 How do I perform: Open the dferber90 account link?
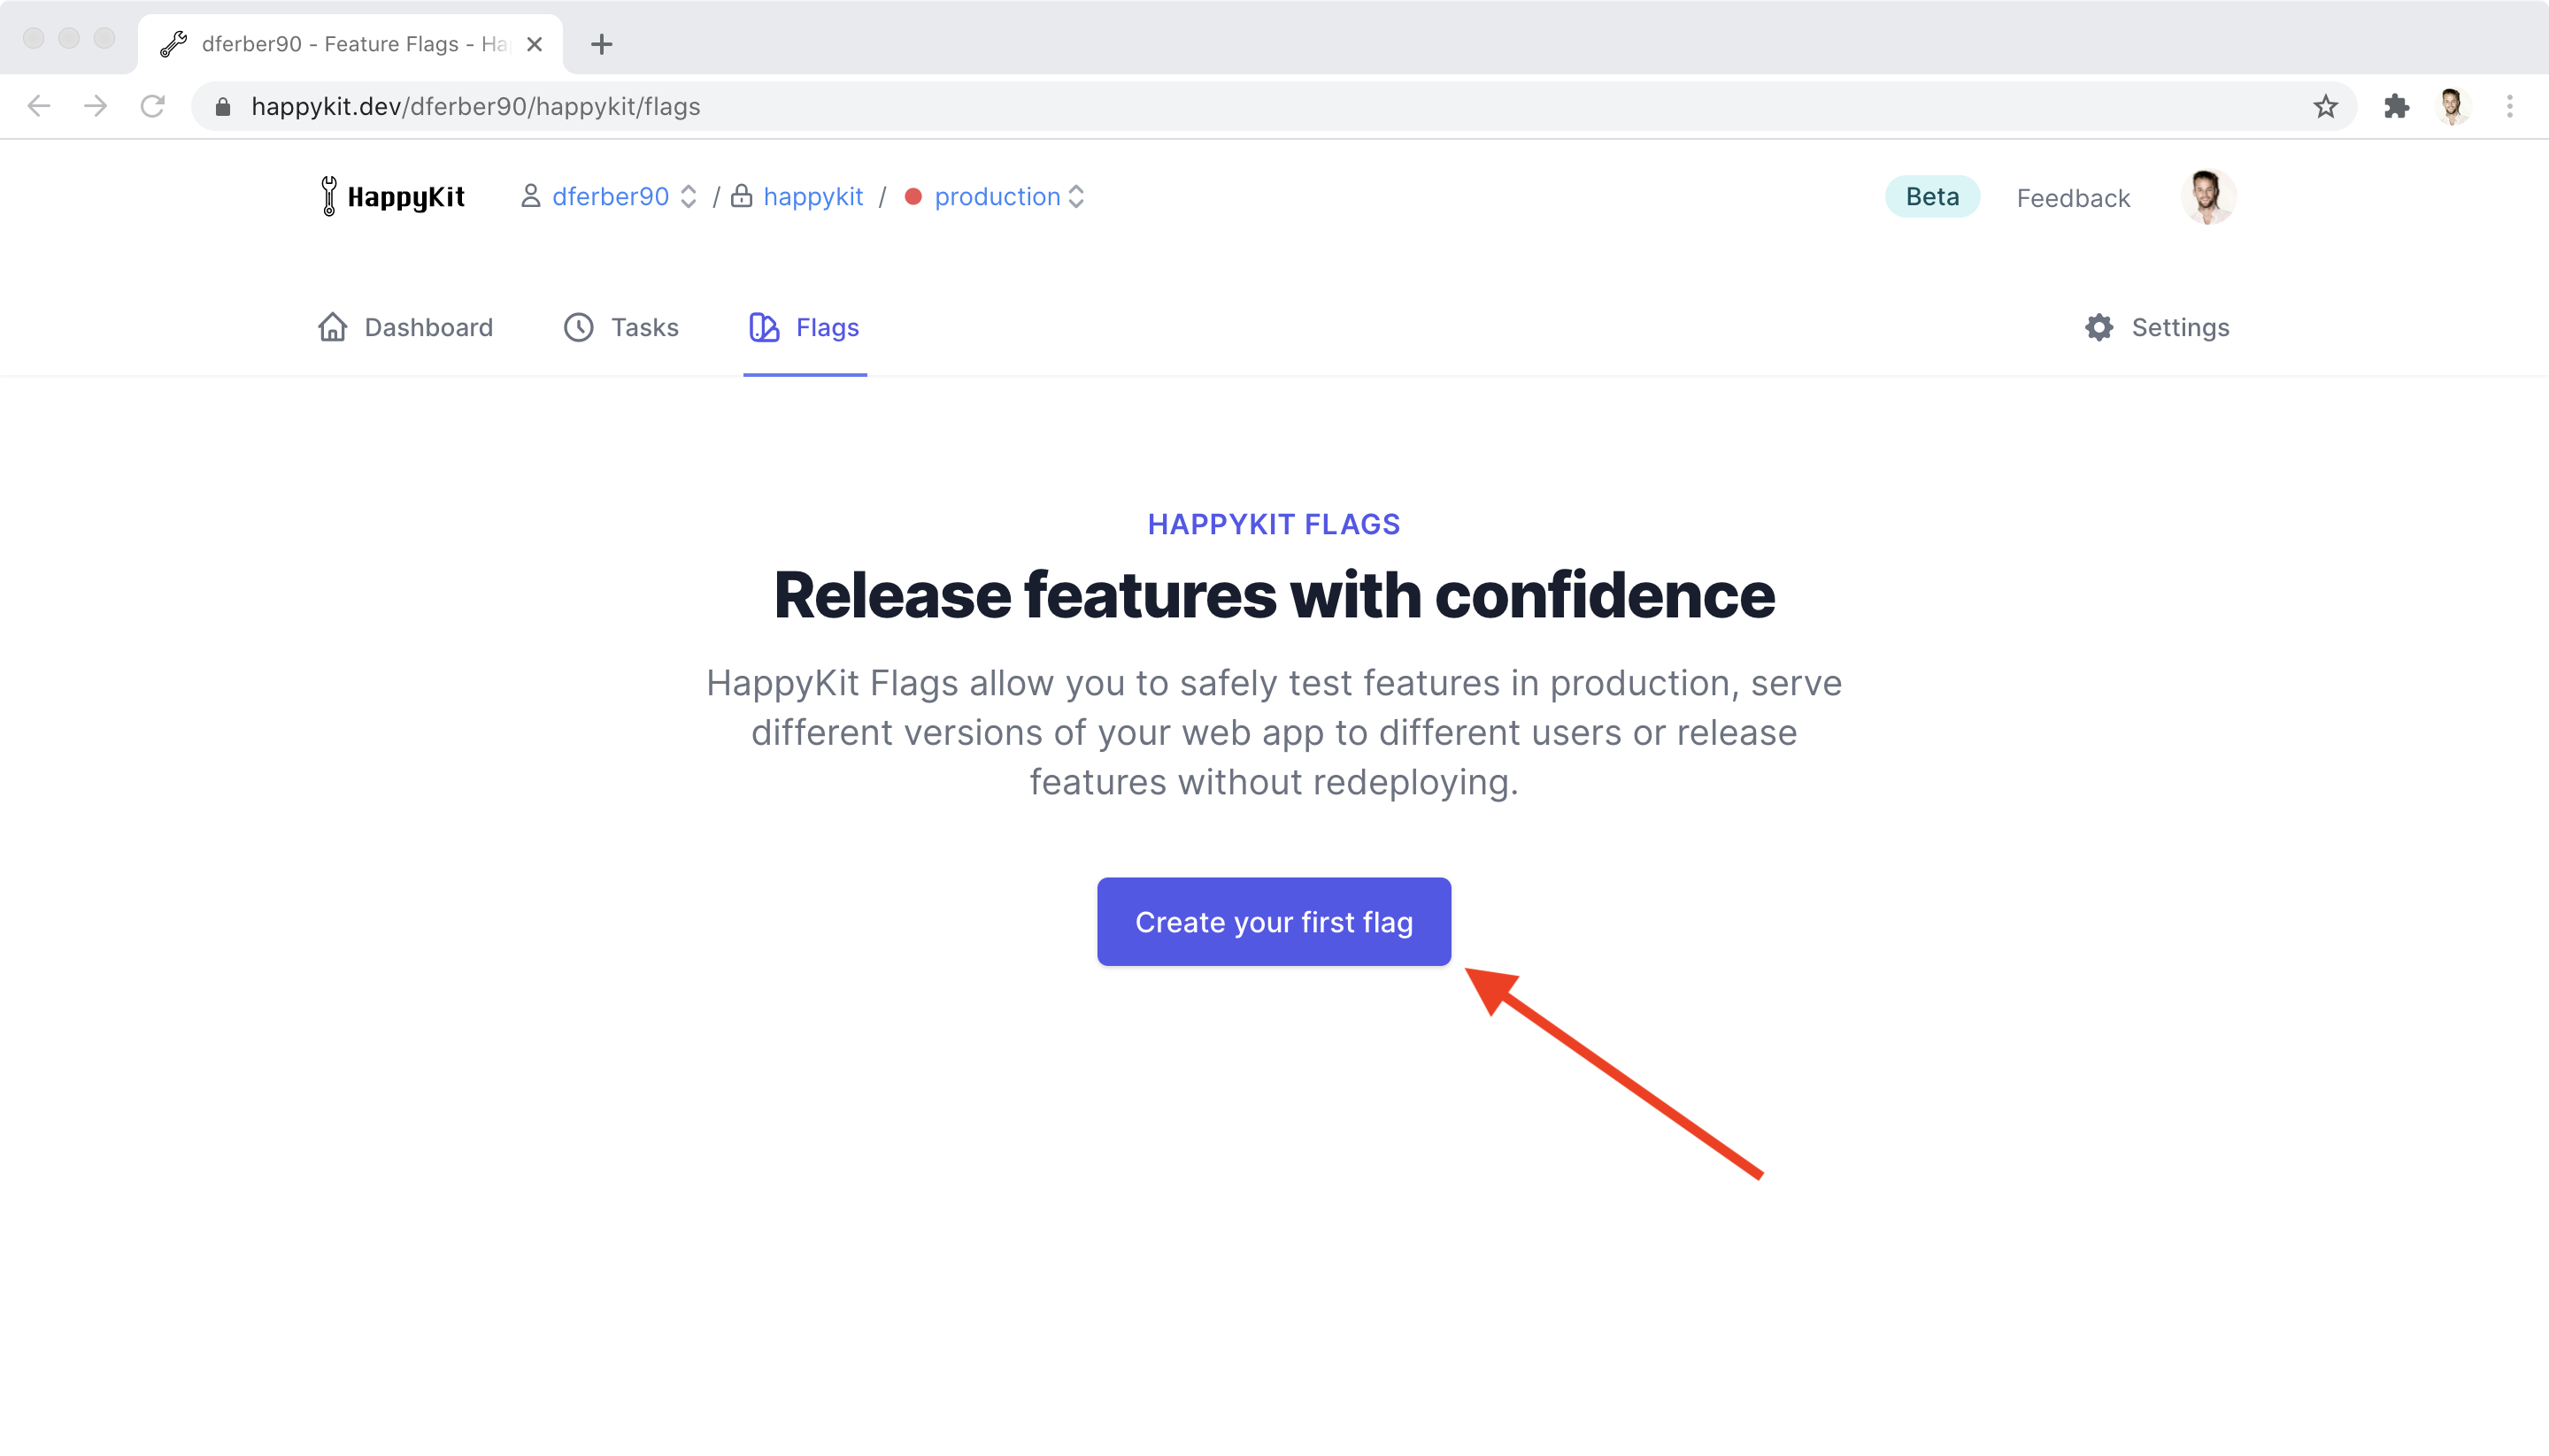(610, 197)
